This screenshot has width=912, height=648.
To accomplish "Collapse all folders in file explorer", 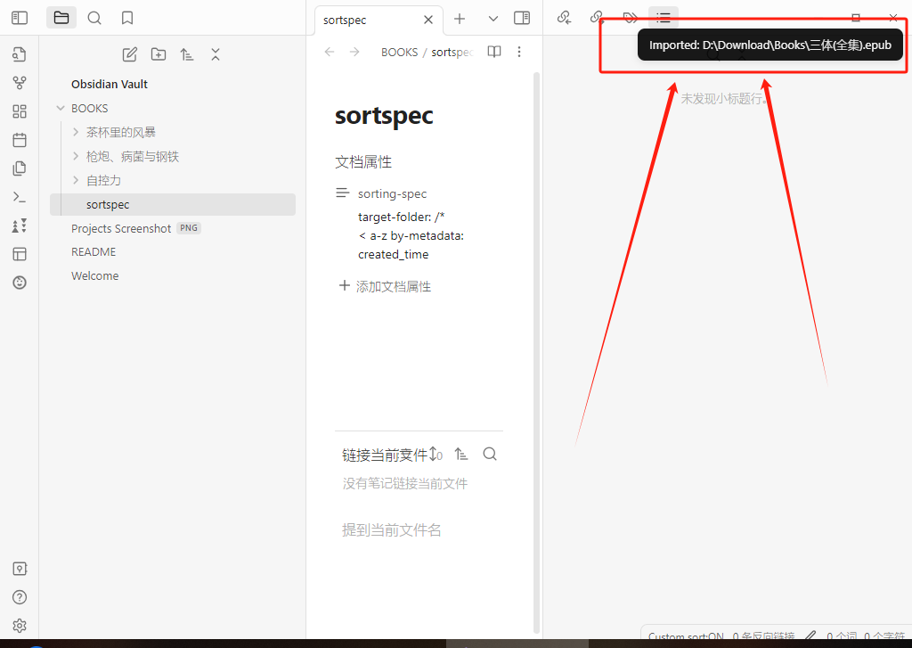I will click(x=216, y=54).
